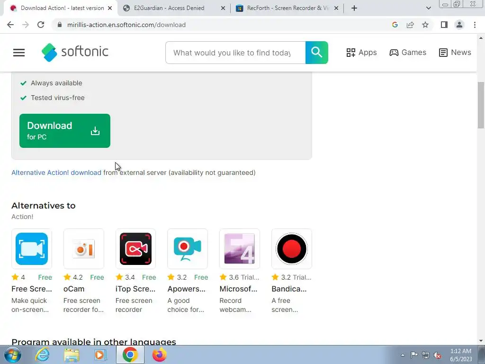Open the Apowersoft recorder app icon
The image size is (485, 364).
pos(188,249)
